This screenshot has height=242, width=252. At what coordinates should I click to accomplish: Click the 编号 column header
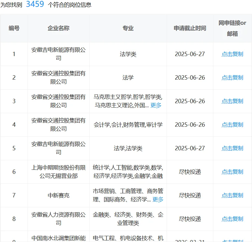point(14,28)
